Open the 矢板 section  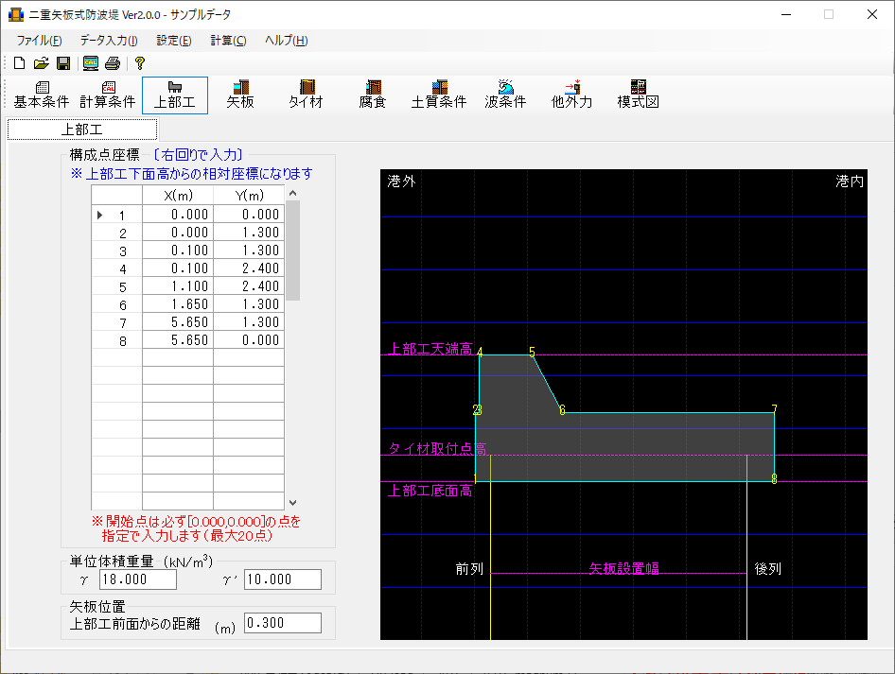point(240,95)
